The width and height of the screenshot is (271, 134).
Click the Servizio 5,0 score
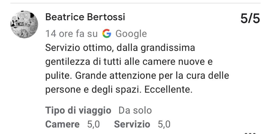(x=164, y=124)
